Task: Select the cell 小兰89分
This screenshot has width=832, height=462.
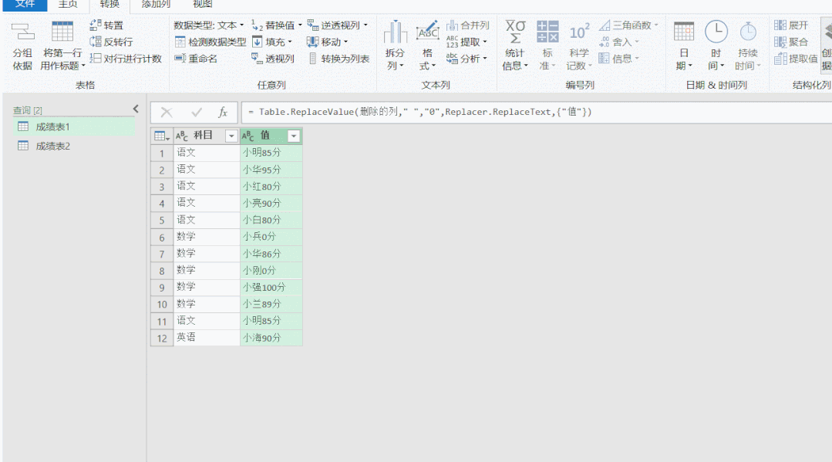Action: 271,305
